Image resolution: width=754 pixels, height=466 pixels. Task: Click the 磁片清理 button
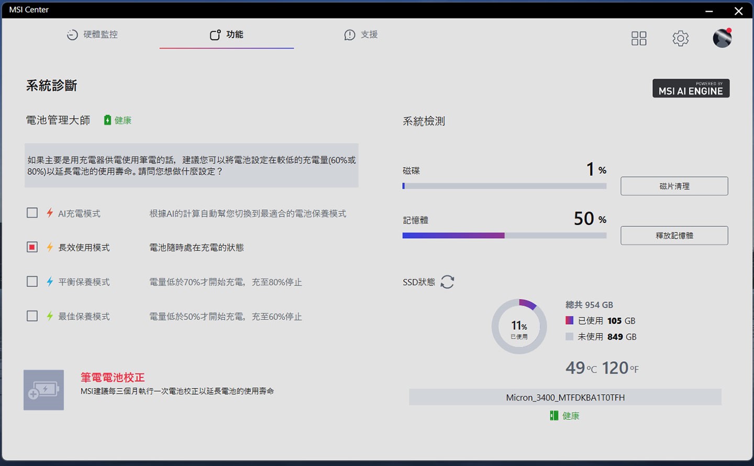coord(674,186)
